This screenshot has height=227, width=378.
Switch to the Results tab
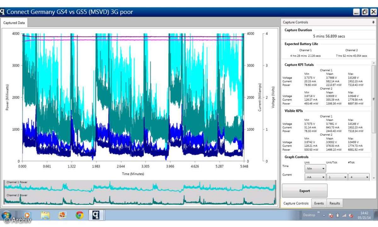pos(335,203)
